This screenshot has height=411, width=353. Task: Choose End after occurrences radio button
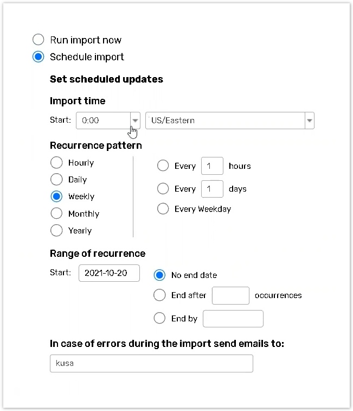point(159,295)
